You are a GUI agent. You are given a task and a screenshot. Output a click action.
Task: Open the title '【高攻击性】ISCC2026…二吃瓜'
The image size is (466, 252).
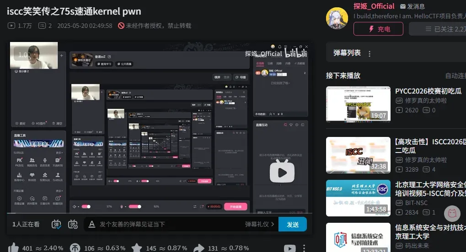tap(430, 146)
